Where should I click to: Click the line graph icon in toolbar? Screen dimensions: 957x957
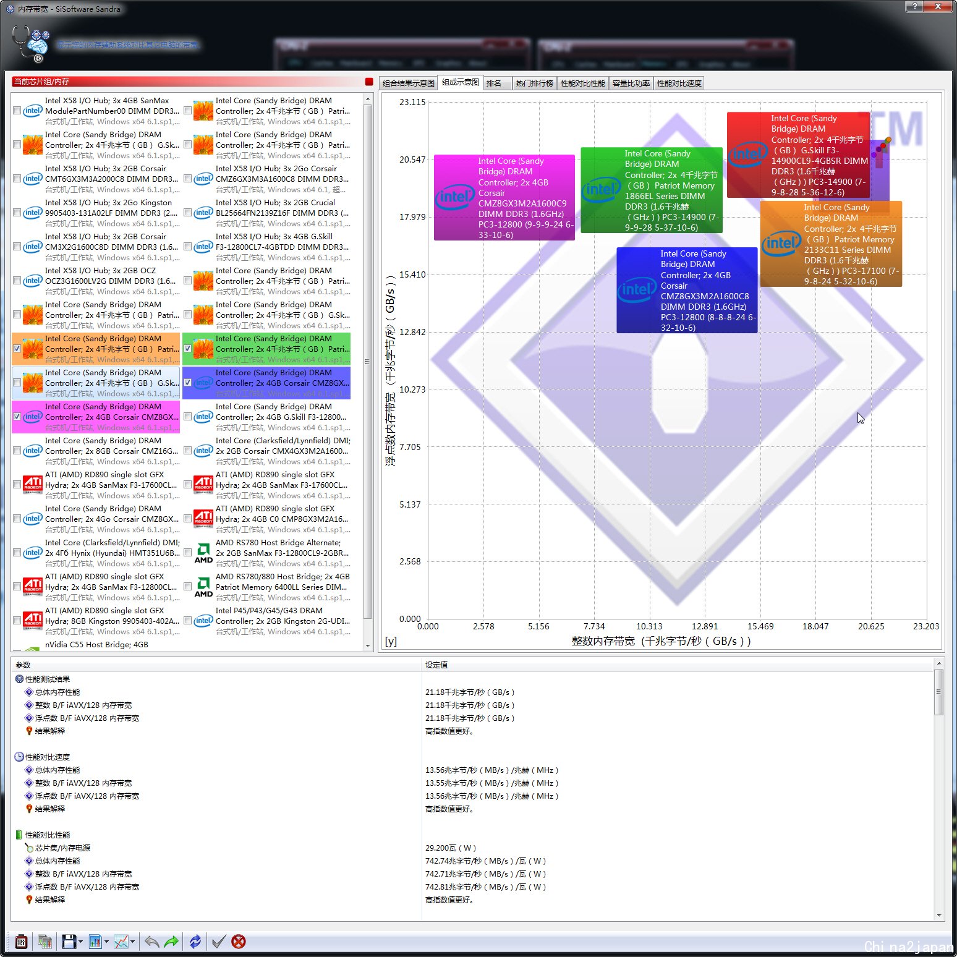[x=121, y=942]
